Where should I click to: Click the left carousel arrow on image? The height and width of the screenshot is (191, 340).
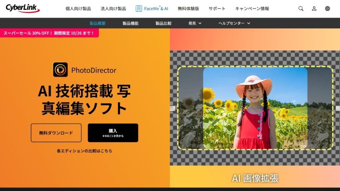tap(172, 108)
